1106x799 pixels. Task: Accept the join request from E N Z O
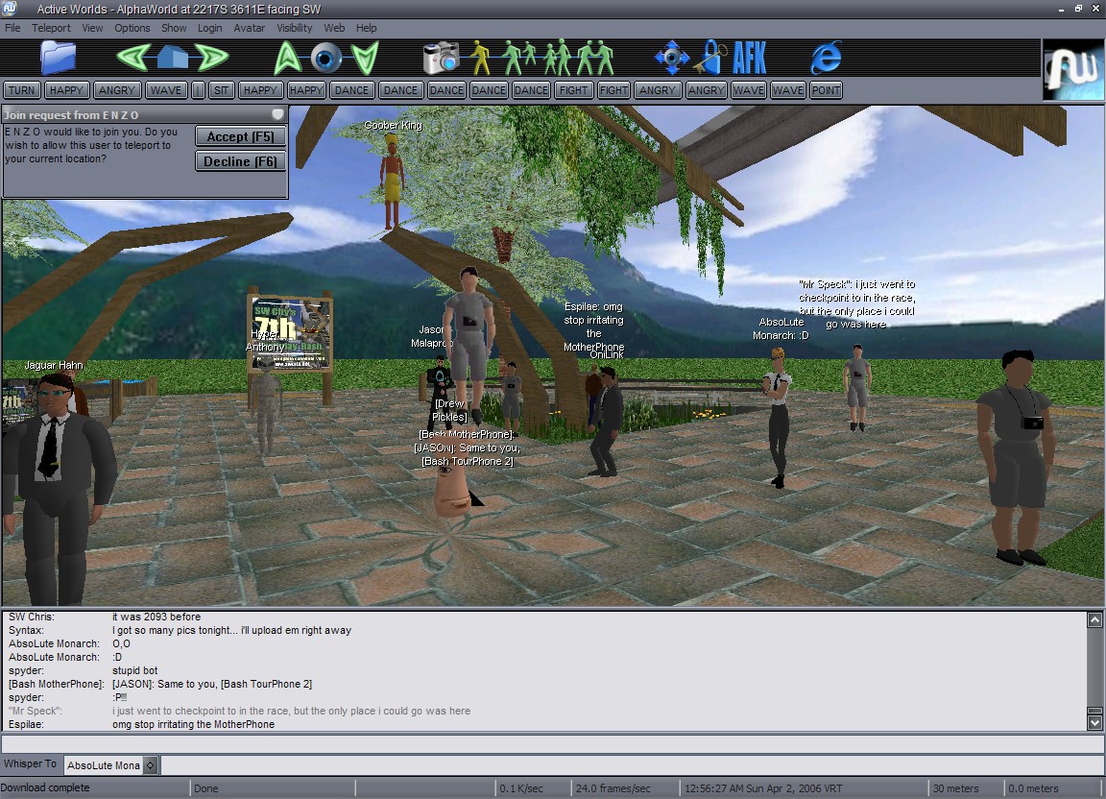(x=241, y=136)
